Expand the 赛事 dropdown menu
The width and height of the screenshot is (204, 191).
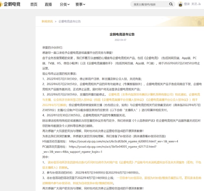click(x=80, y=5)
